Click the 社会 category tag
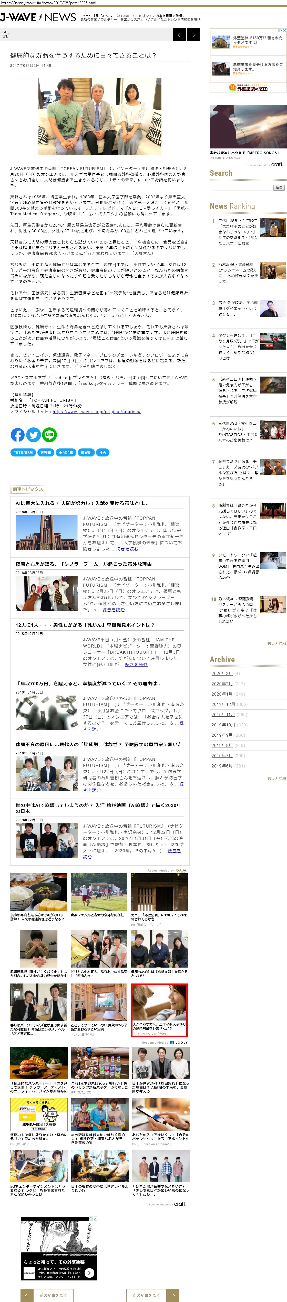The image size is (287, 1302). point(103,452)
